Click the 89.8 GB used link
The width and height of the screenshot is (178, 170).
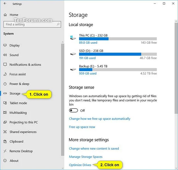(x=88, y=42)
